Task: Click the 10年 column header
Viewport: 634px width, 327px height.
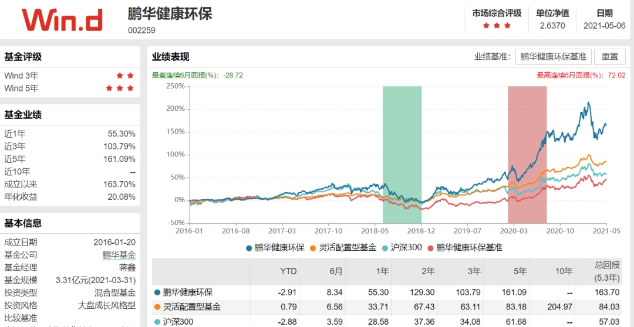Action: click(565, 271)
